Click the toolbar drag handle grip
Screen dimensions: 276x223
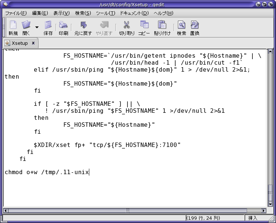click(x=4, y=27)
